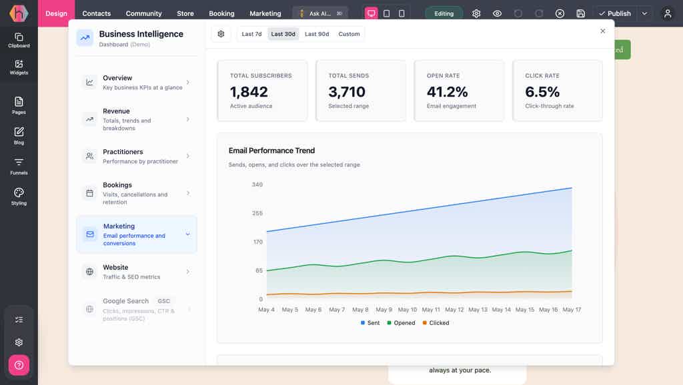Expand the Revenue section chevron
Viewport: 683px width, 385px height.
click(187, 119)
